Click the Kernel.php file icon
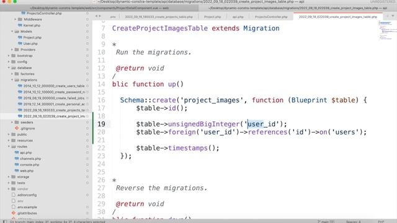 (x=20, y=25)
